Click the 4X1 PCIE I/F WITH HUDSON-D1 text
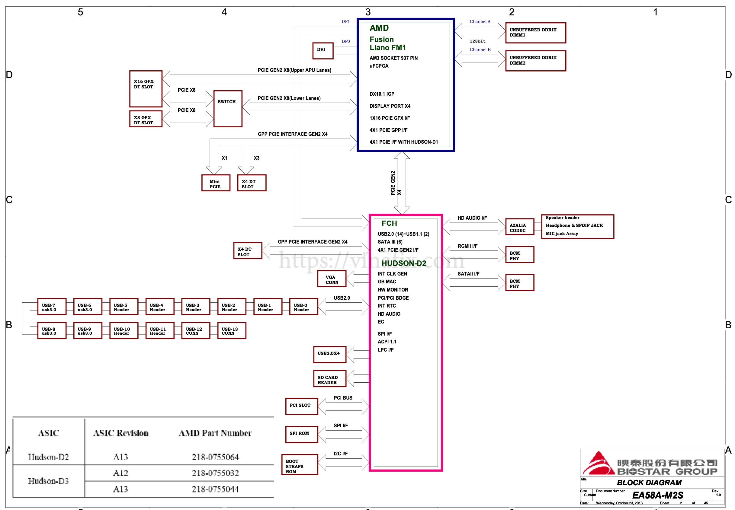The image size is (735, 510). (x=403, y=142)
